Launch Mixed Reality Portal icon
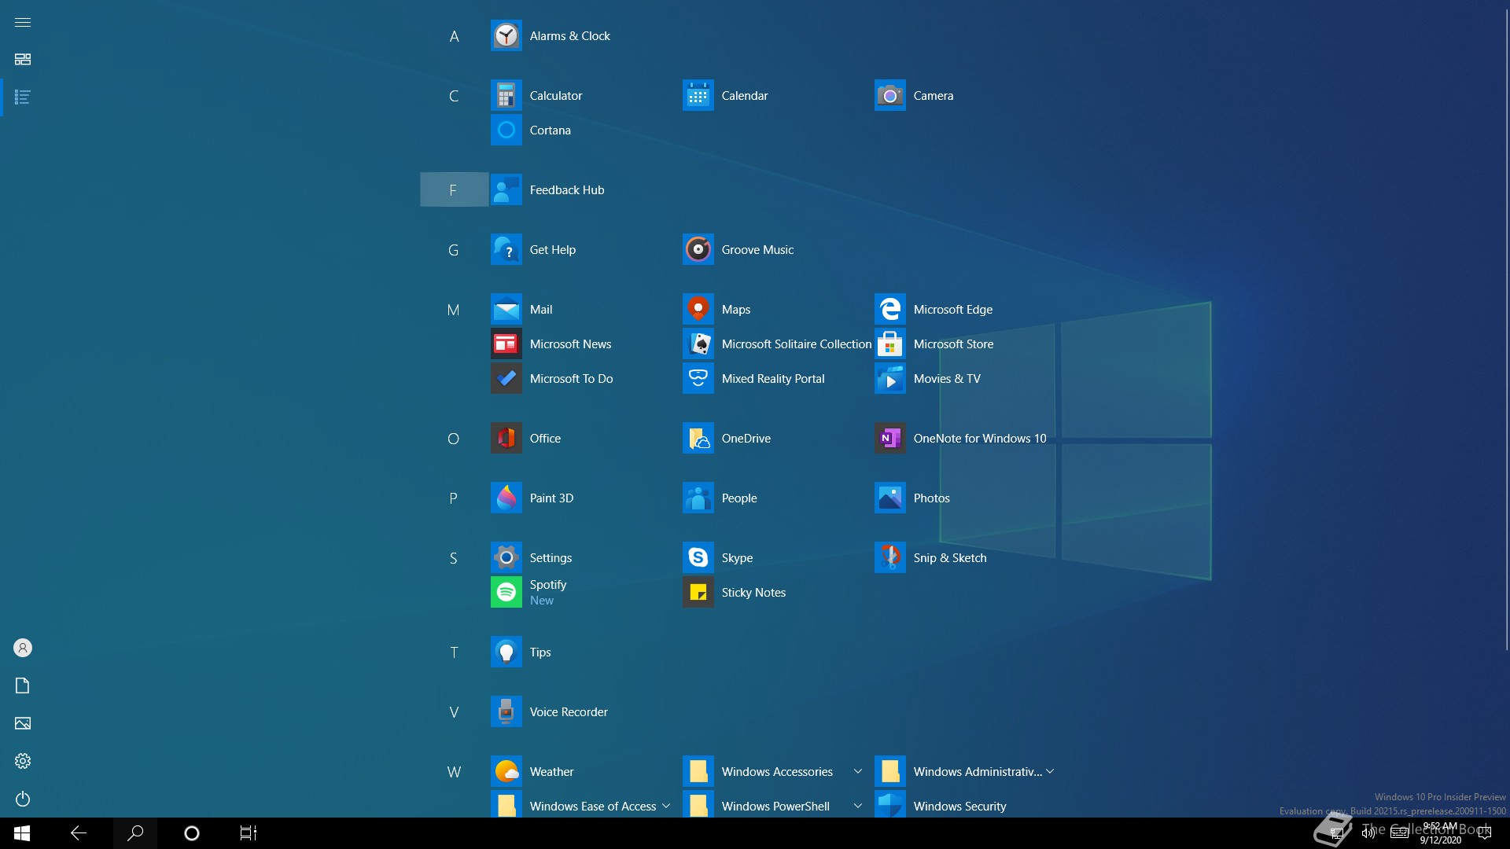 (698, 379)
